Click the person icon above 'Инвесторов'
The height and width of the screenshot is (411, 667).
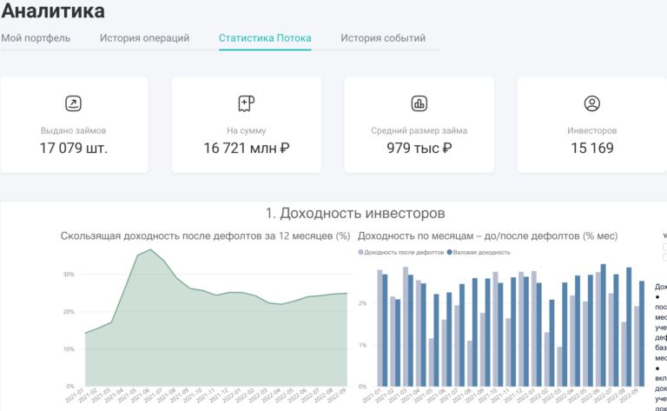592,103
